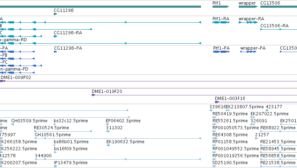Click the RE30524.5prime EST alignment line
This screenshot has height=168, width=297.
click(x=63, y=131)
